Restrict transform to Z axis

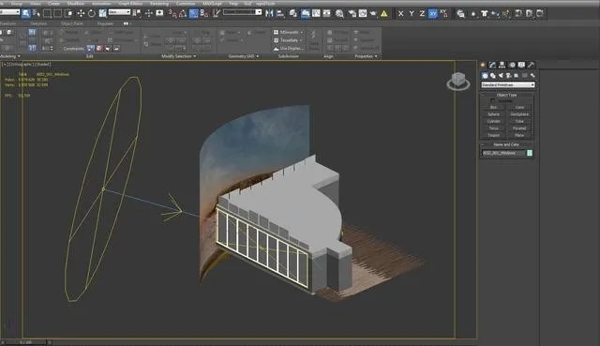(x=422, y=13)
